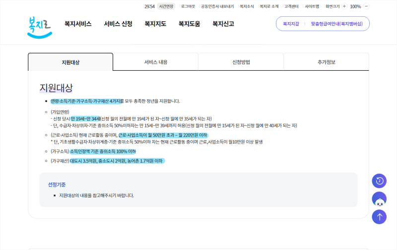397x250 pixels.
Task: Click the (가입연령) label
Action: pyautogui.click(x=60, y=112)
